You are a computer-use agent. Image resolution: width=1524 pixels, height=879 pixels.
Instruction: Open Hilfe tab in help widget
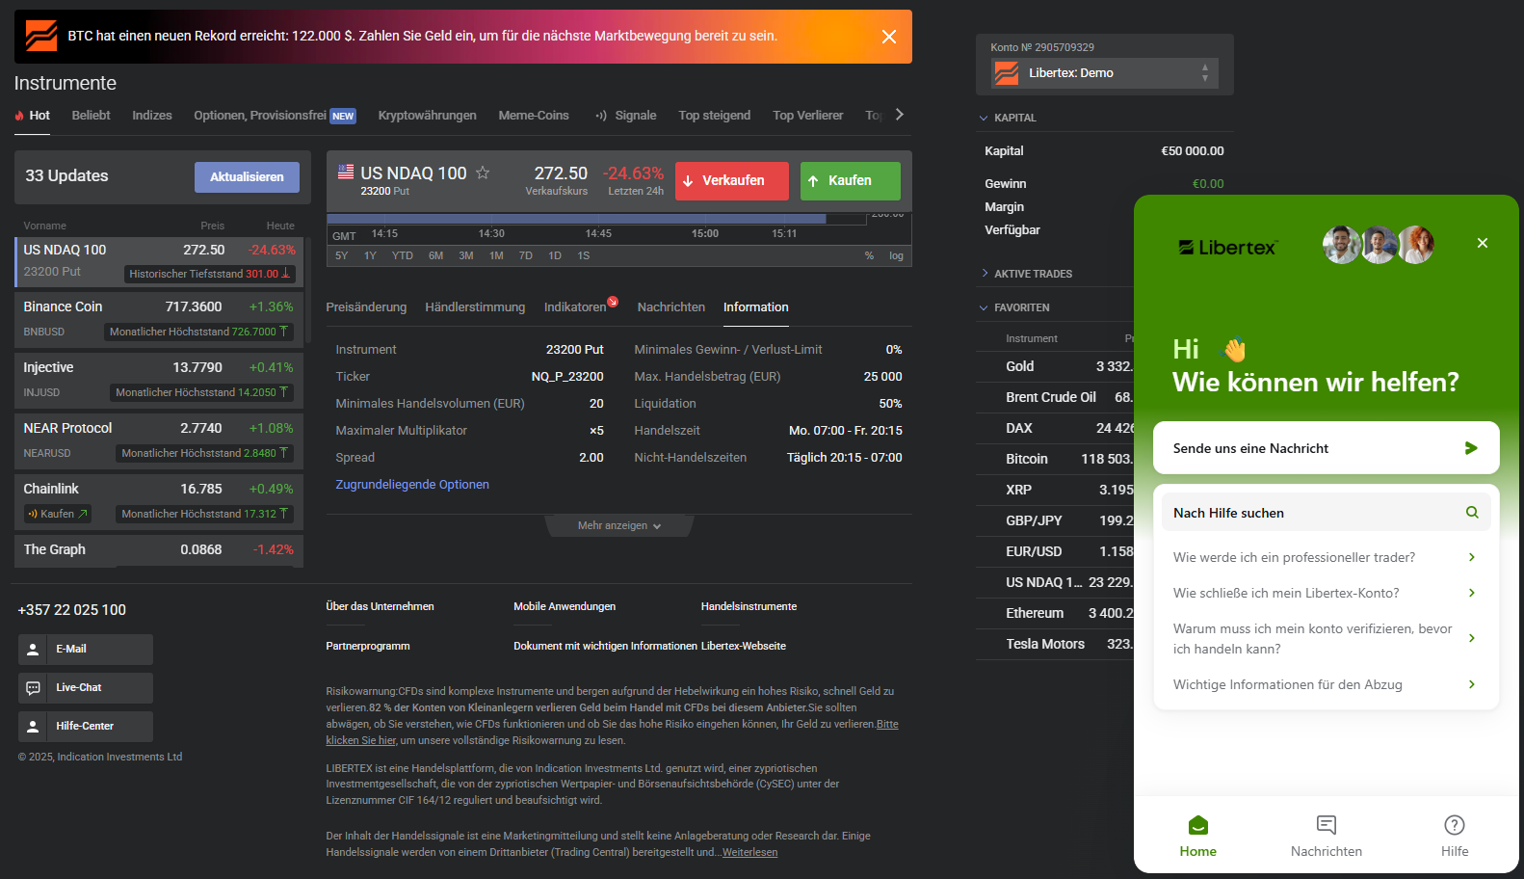[x=1455, y=836]
